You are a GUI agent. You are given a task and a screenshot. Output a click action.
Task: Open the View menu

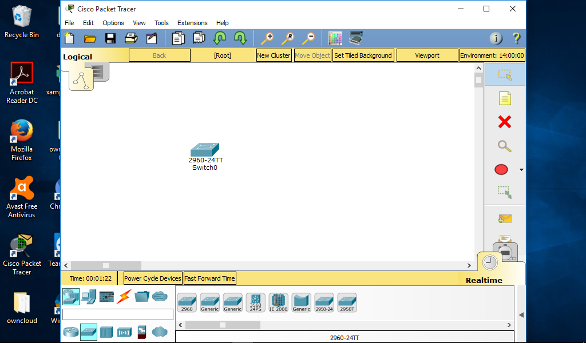[x=140, y=23]
